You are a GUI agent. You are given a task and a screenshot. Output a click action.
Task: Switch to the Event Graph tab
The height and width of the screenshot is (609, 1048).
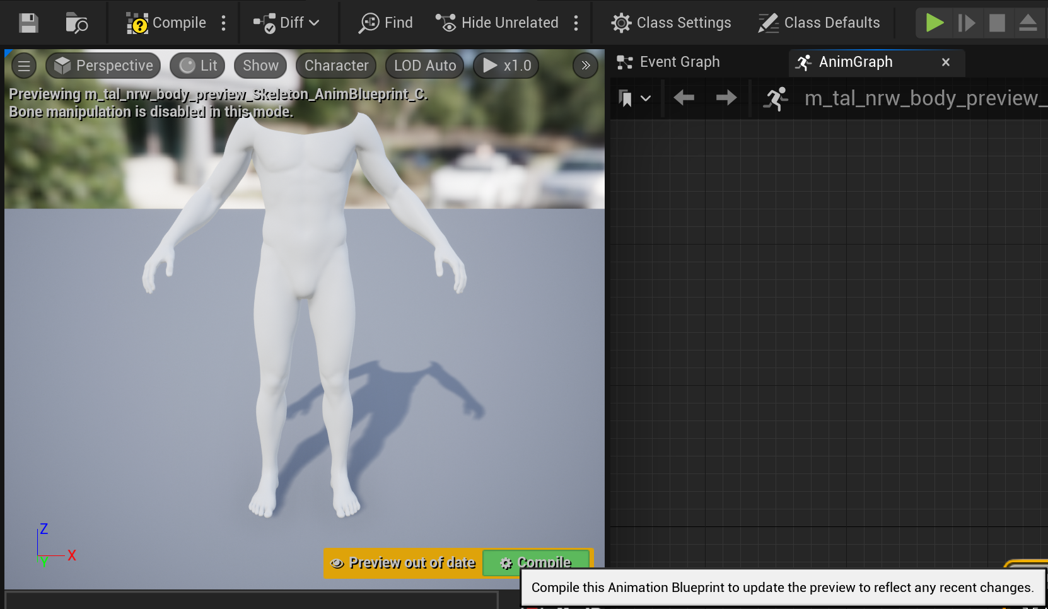pos(679,62)
